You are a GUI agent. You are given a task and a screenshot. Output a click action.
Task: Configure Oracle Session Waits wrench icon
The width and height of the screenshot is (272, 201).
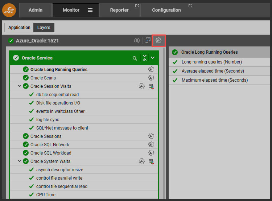pos(142,86)
